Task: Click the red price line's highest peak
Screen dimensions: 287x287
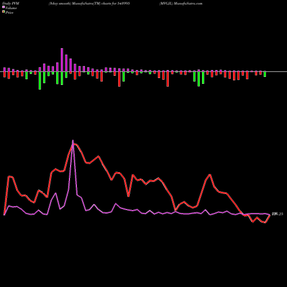Action: coord(75,144)
